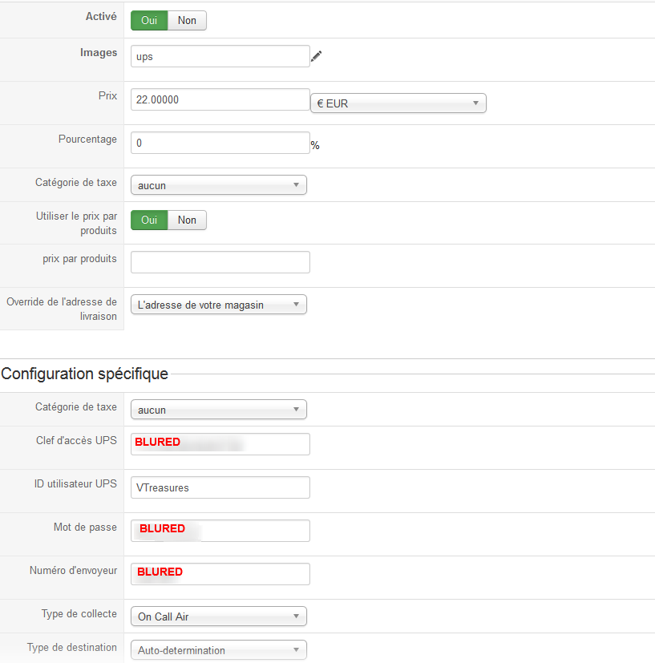Open the € EUR currency dropdown

pyautogui.click(x=398, y=103)
